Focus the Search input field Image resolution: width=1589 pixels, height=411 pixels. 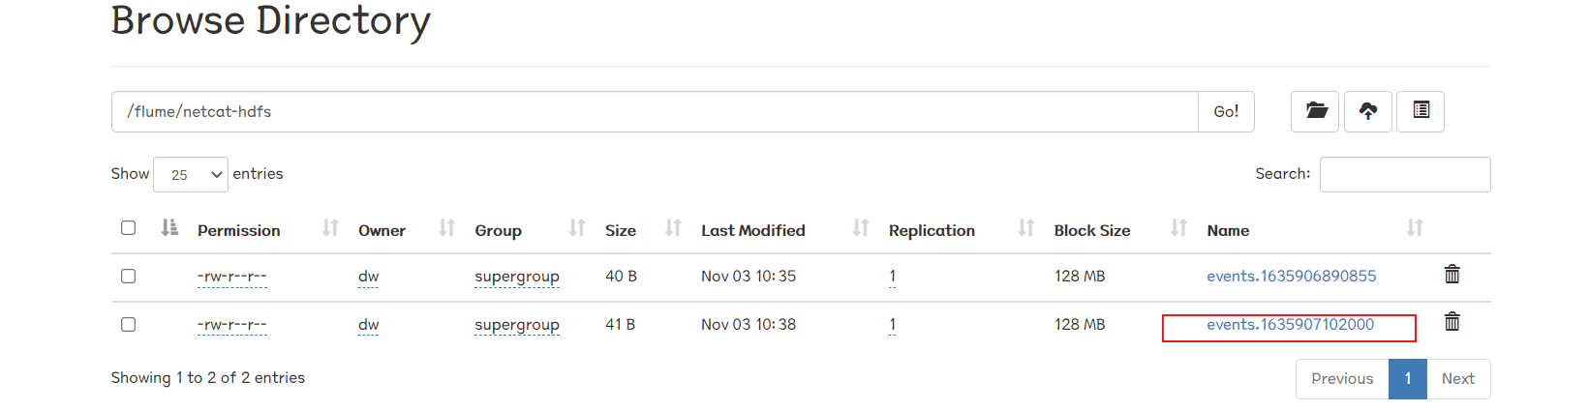click(1405, 175)
